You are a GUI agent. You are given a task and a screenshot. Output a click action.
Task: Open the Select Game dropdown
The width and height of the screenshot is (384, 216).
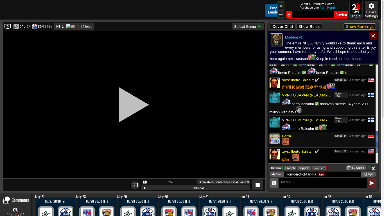pos(248,26)
